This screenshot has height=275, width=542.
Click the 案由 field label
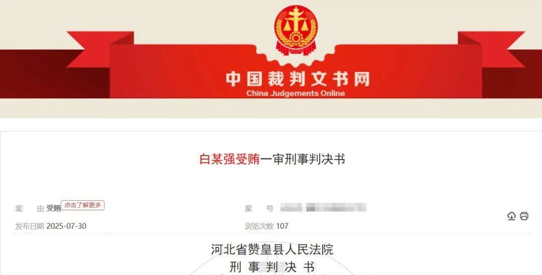coord(30,208)
